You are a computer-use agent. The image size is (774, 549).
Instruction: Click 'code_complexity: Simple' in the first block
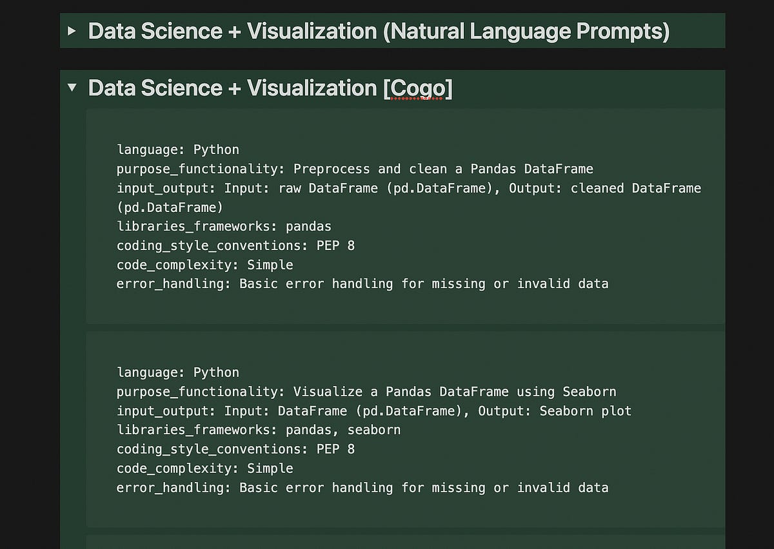[205, 265]
